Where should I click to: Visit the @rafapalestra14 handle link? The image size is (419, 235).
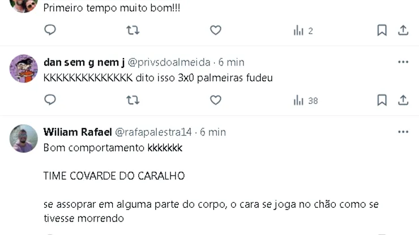tap(153, 132)
